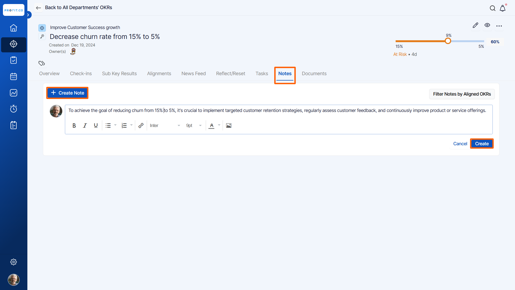Switch to the Check-ins tab
Viewport: 515px width, 290px height.
tap(81, 74)
